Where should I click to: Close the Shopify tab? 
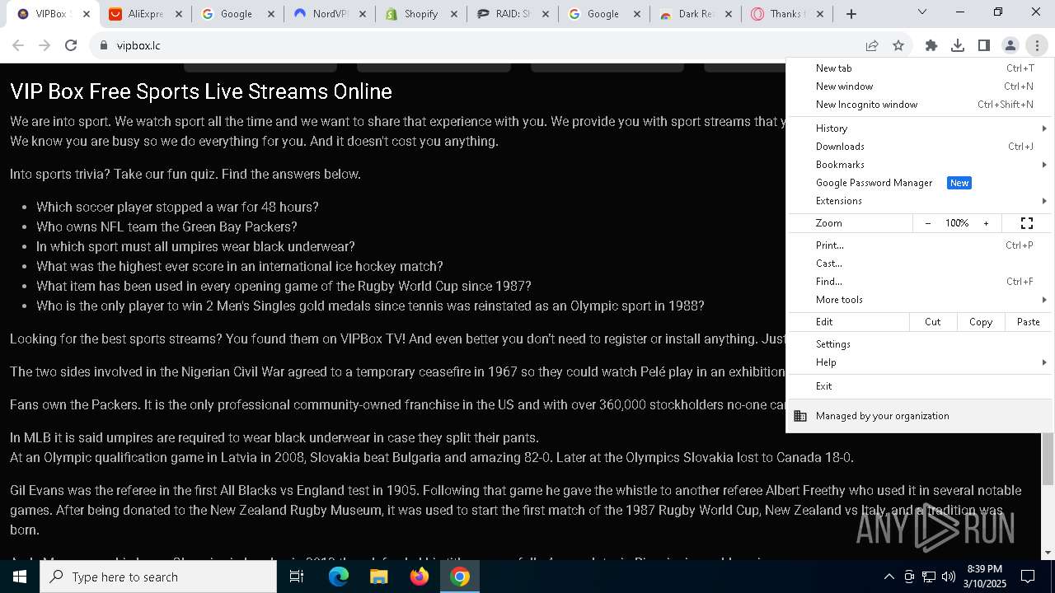(x=455, y=14)
